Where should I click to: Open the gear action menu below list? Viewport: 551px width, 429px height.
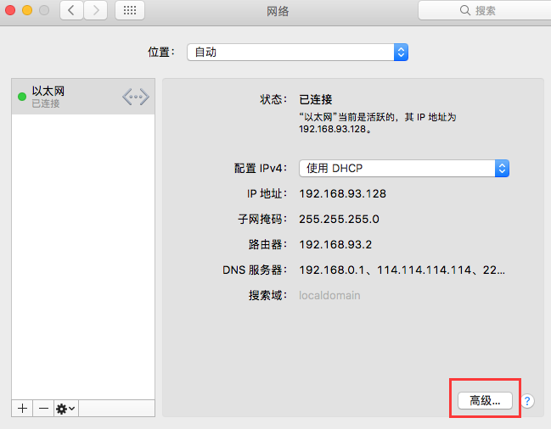pyautogui.click(x=66, y=409)
